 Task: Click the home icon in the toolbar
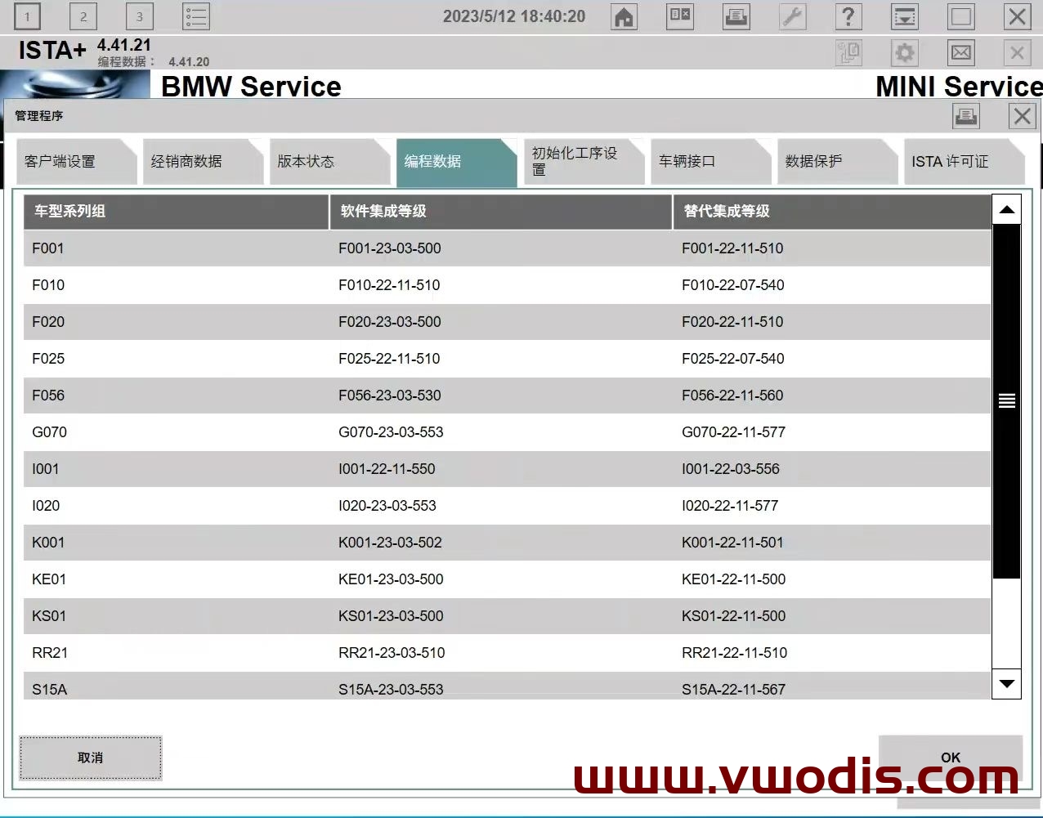tap(624, 16)
